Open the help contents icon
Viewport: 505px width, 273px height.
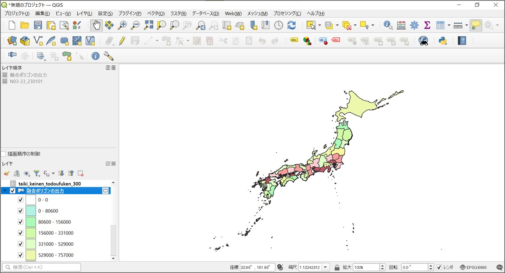click(462, 41)
